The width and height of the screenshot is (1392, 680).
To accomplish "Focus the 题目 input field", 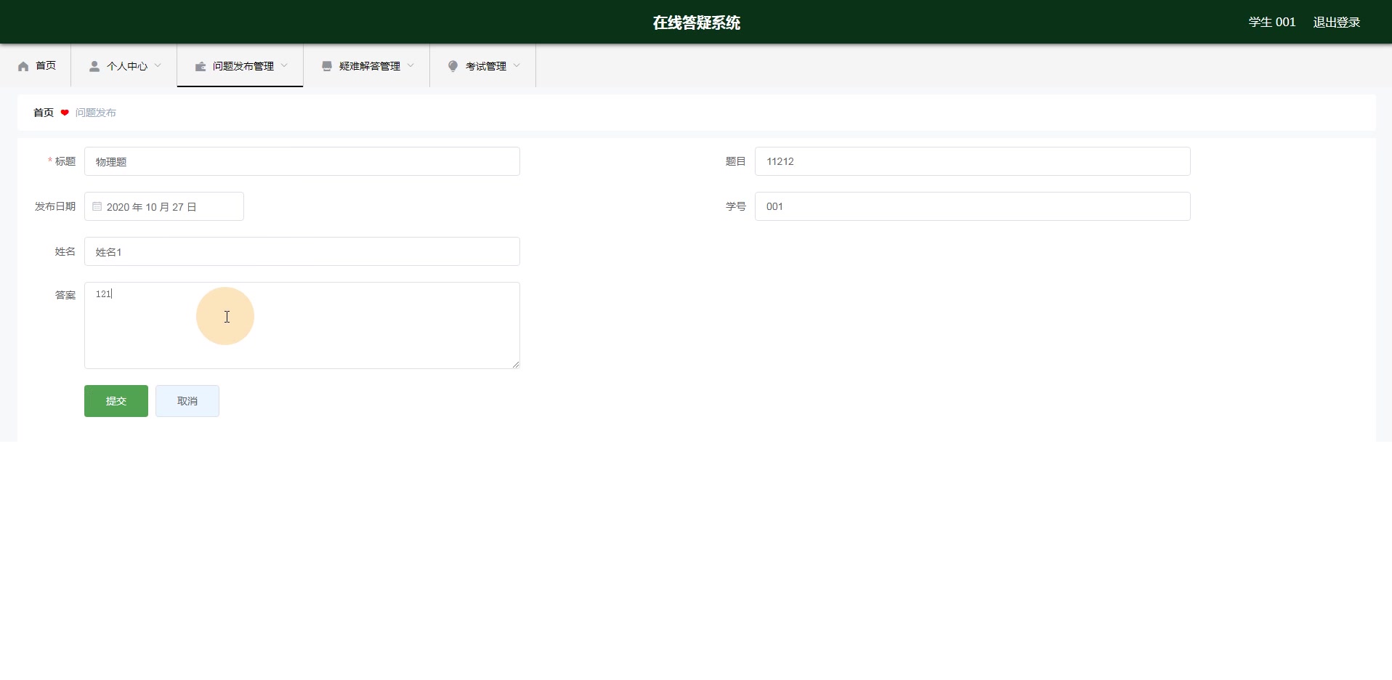I will tap(973, 161).
